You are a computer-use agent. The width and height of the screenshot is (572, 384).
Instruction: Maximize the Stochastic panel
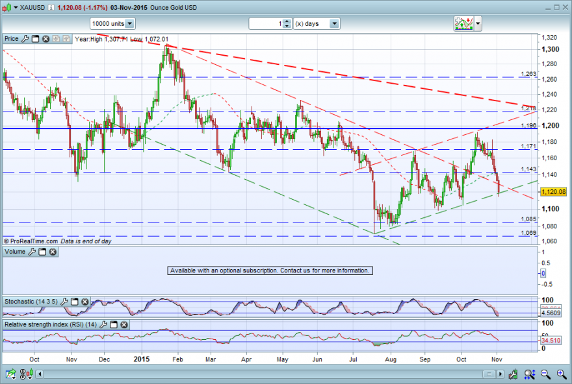[74, 302]
